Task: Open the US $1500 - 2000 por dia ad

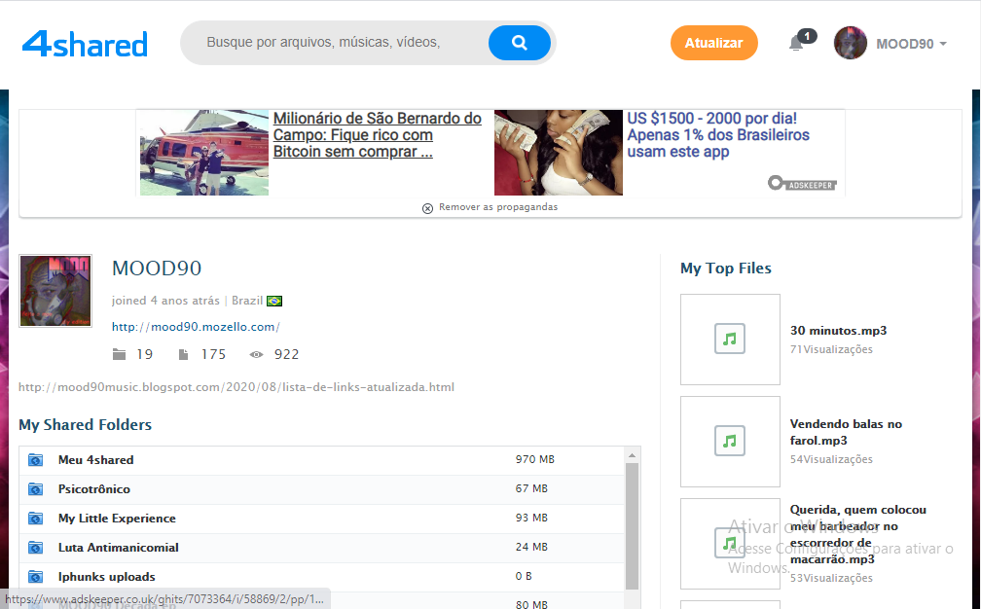Action: (718, 135)
